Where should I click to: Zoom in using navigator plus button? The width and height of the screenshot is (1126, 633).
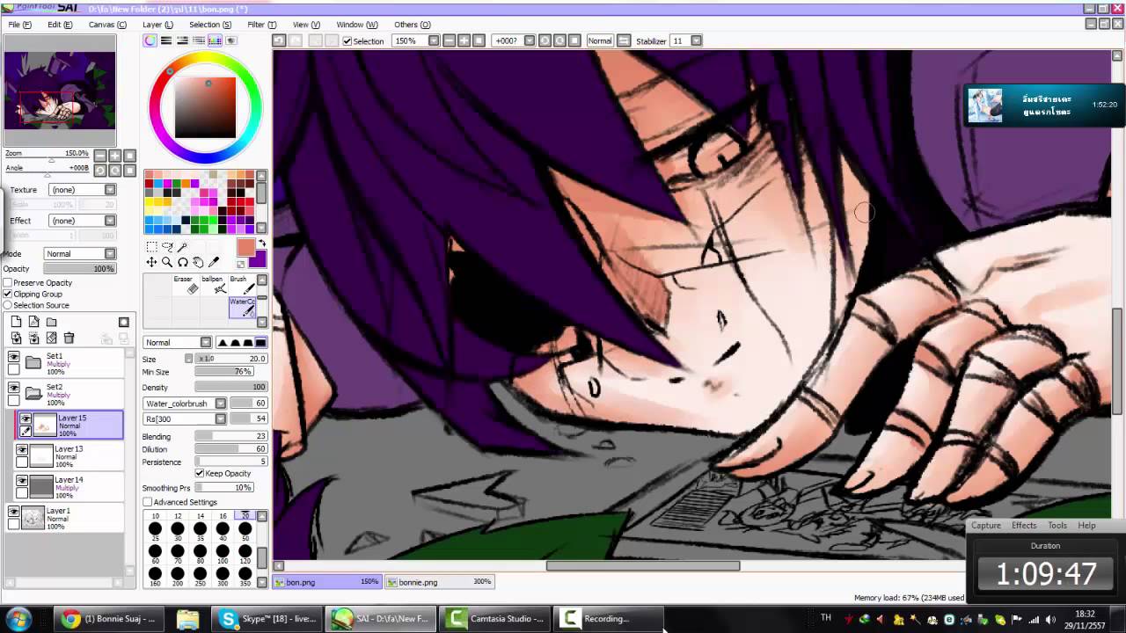pyautogui.click(x=114, y=156)
